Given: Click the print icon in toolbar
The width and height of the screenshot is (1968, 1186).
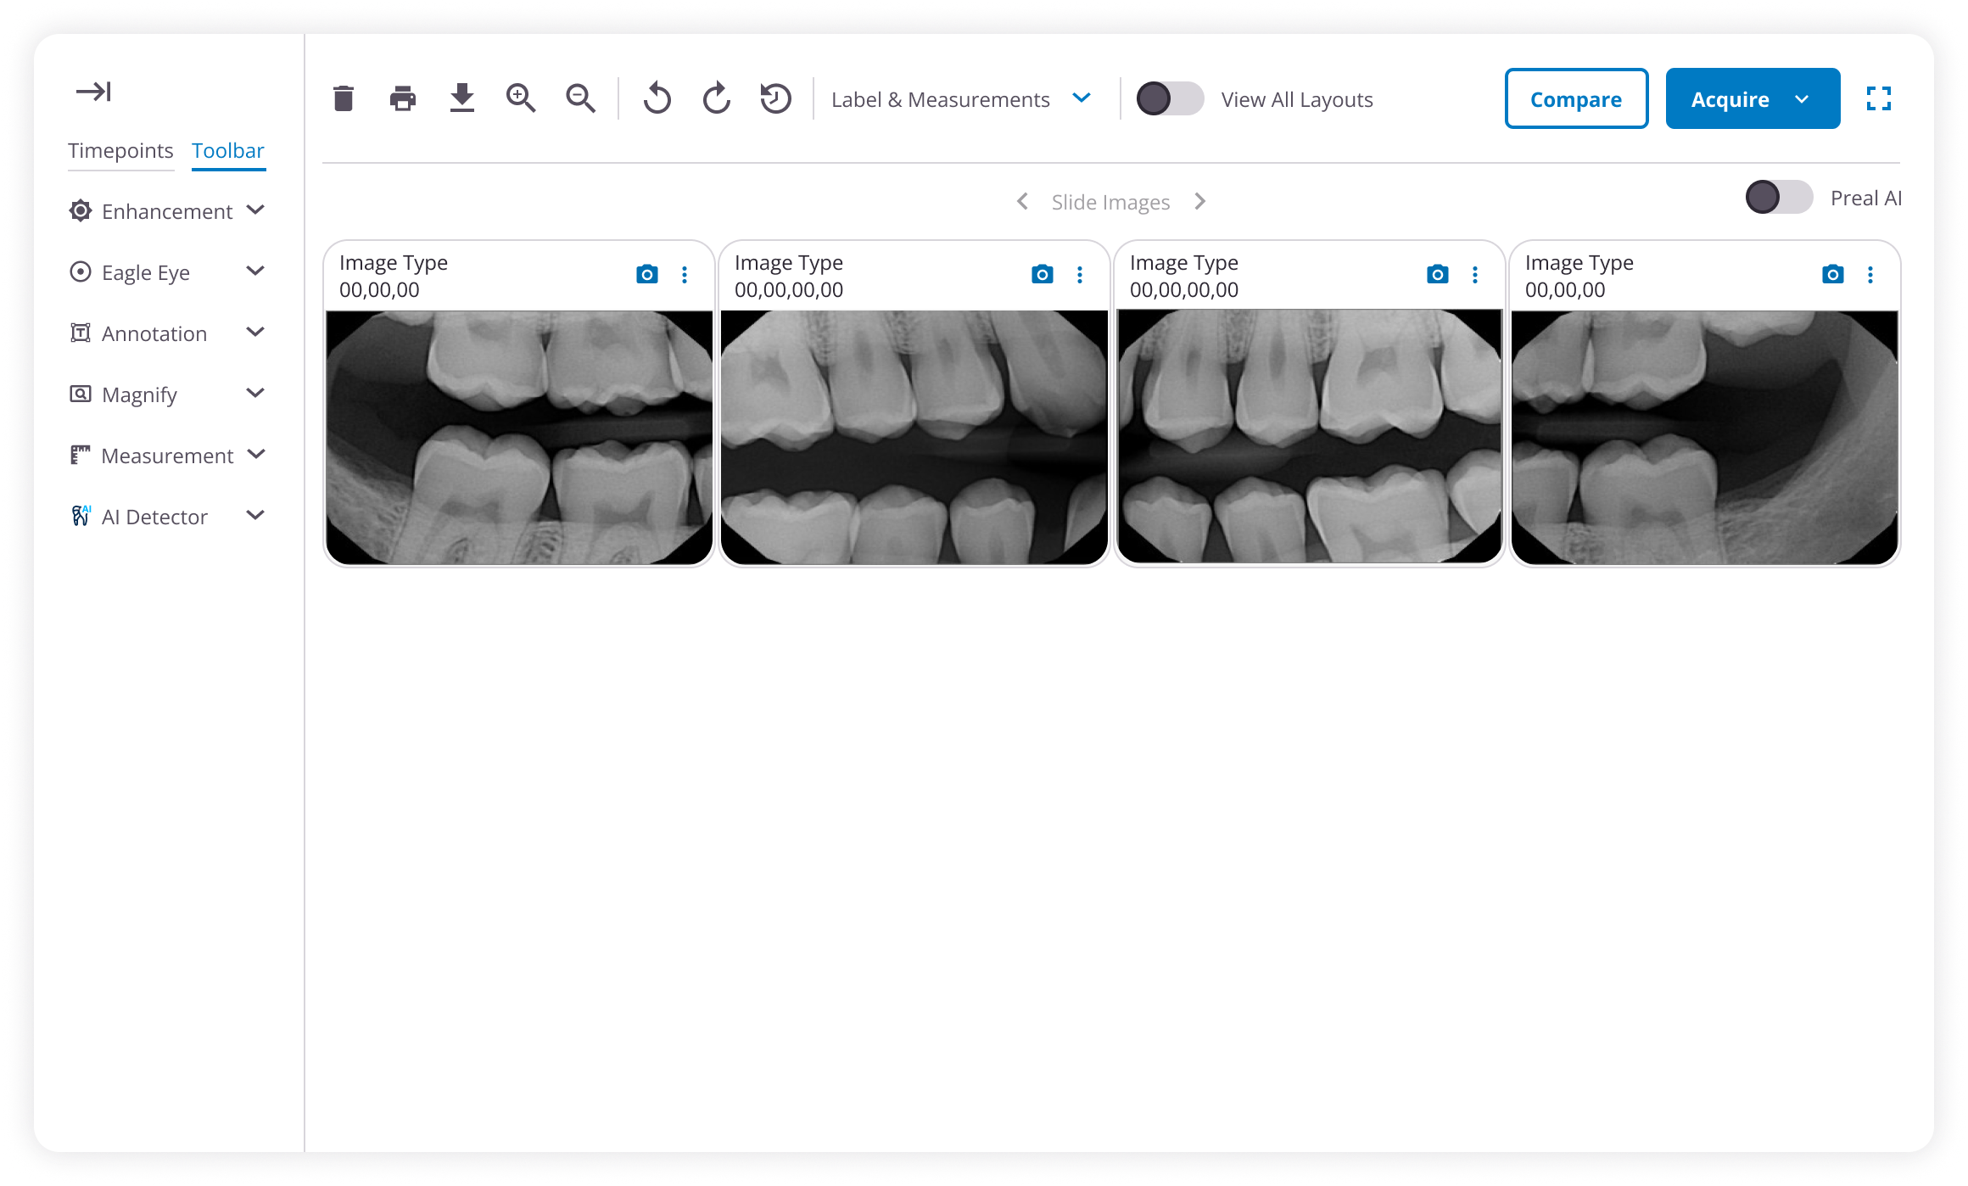Looking at the screenshot, I should click(403, 98).
